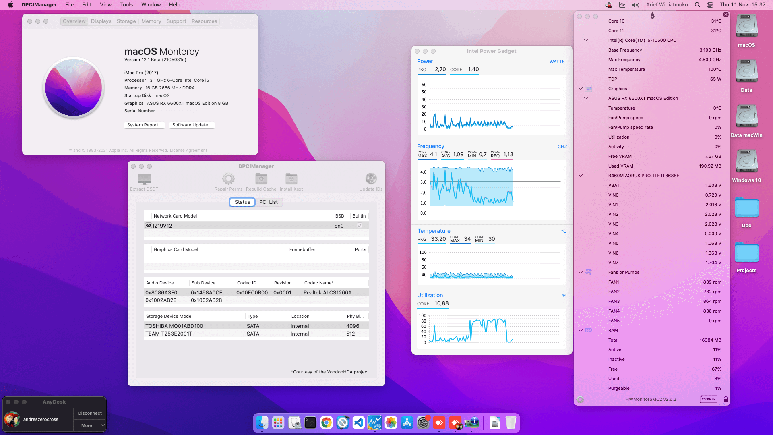Switch to PCI List tab in DPCIManager

269,202
